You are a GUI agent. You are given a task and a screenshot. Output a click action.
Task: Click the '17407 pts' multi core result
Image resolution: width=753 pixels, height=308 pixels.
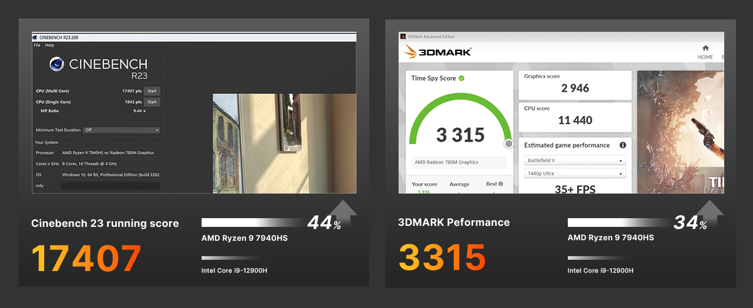coord(132,91)
